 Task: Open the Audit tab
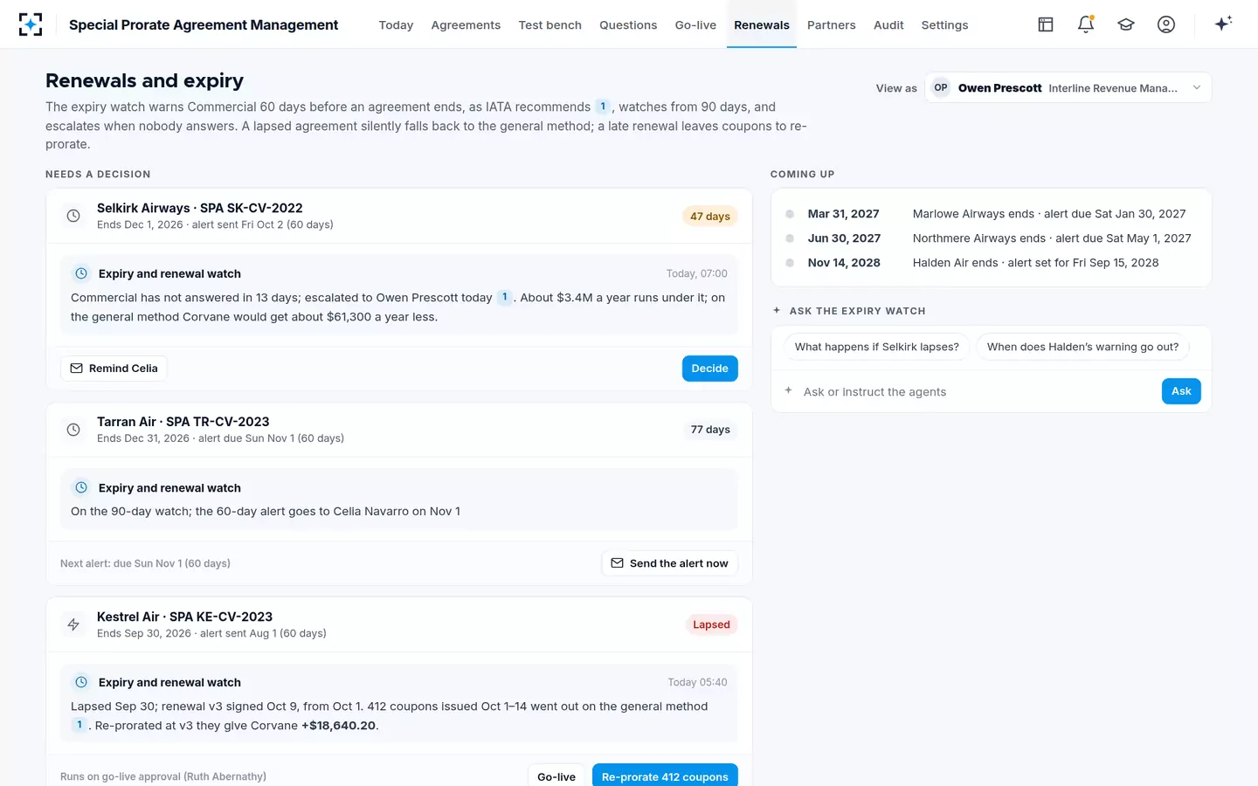(x=888, y=25)
